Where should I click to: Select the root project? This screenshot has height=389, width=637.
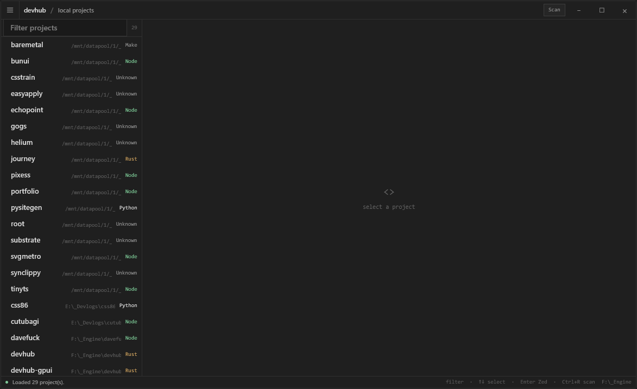click(72, 224)
